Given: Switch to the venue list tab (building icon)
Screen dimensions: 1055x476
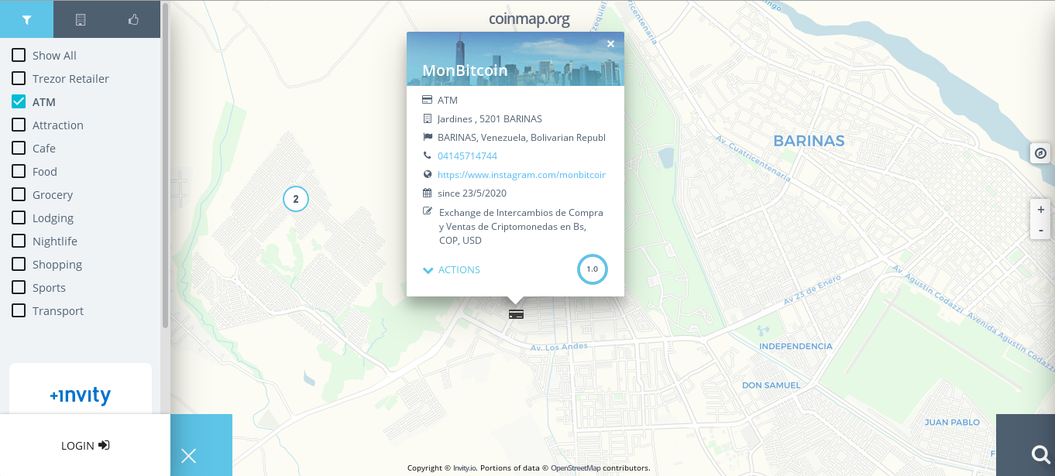Looking at the screenshot, I should tap(81, 19).
